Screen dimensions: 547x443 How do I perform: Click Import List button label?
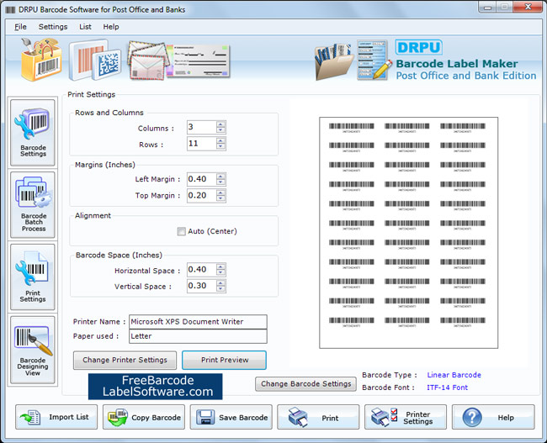(x=69, y=417)
